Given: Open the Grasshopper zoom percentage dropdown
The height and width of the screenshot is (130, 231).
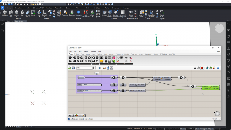Looking at the screenshot, I should pos(91,68).
